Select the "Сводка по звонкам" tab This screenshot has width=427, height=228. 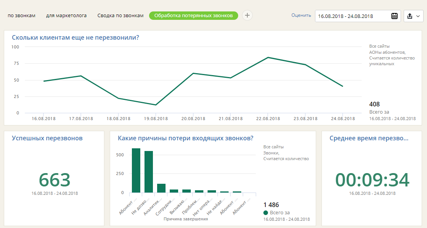point(120,16)
